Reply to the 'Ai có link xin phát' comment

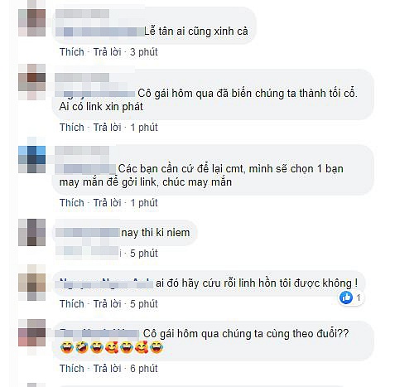point(107,128)
